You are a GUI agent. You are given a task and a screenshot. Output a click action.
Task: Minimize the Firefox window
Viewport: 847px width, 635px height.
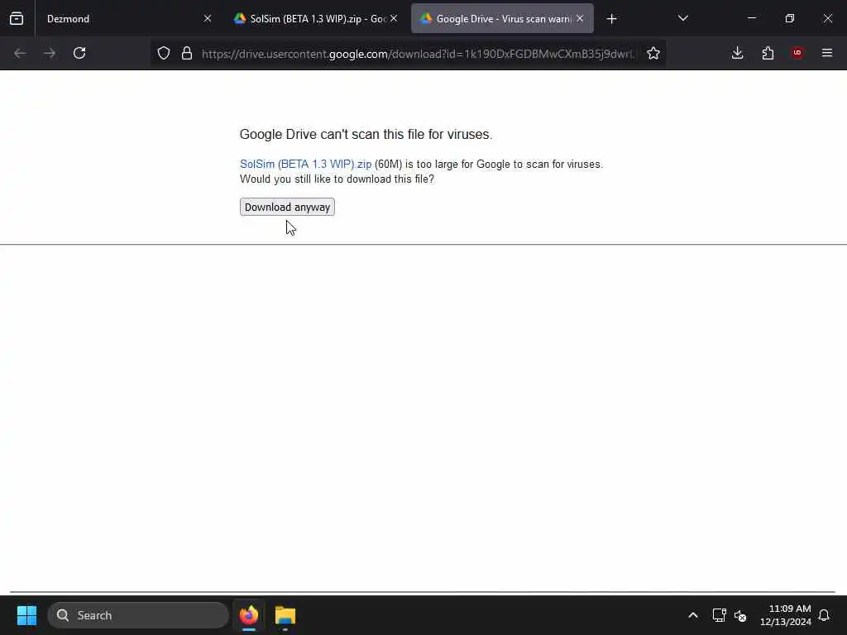(x=751, y=18)
